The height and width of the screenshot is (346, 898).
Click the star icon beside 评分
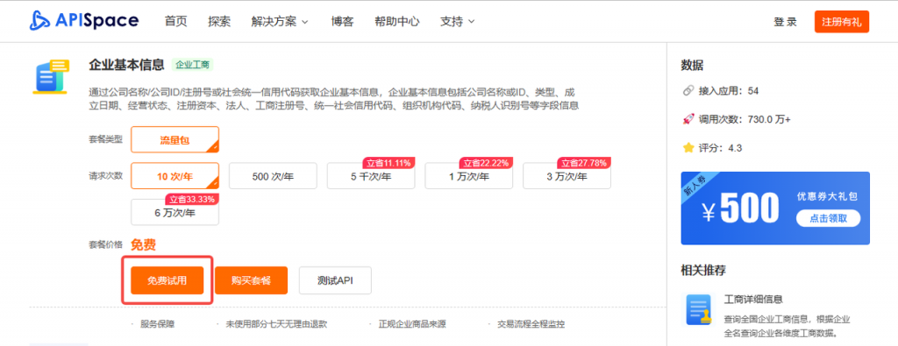688,148
